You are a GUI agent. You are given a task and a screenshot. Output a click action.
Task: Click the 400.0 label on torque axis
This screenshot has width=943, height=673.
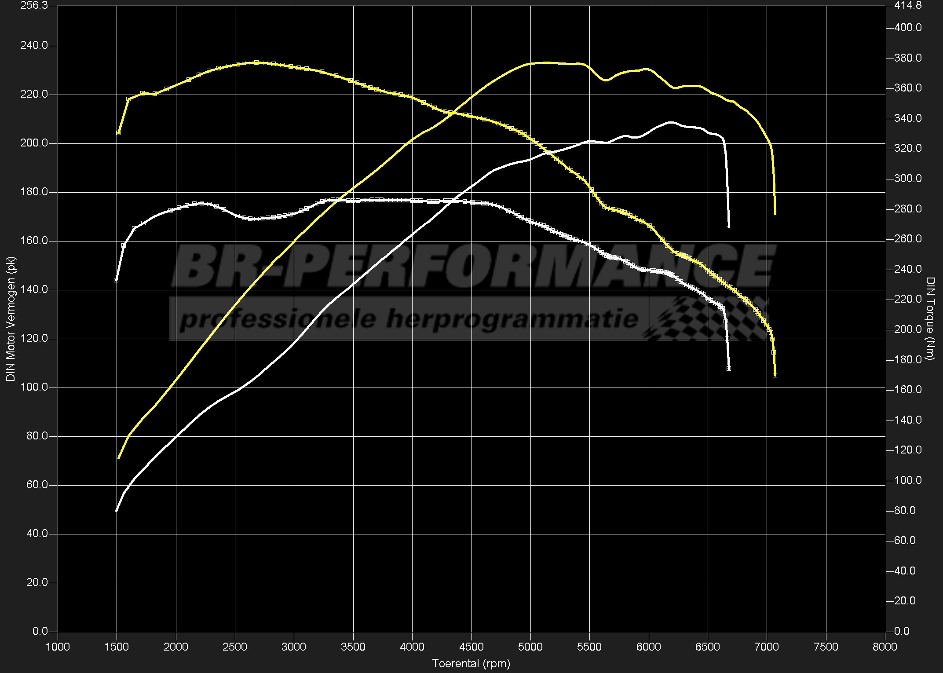click(x=908, y=28)
